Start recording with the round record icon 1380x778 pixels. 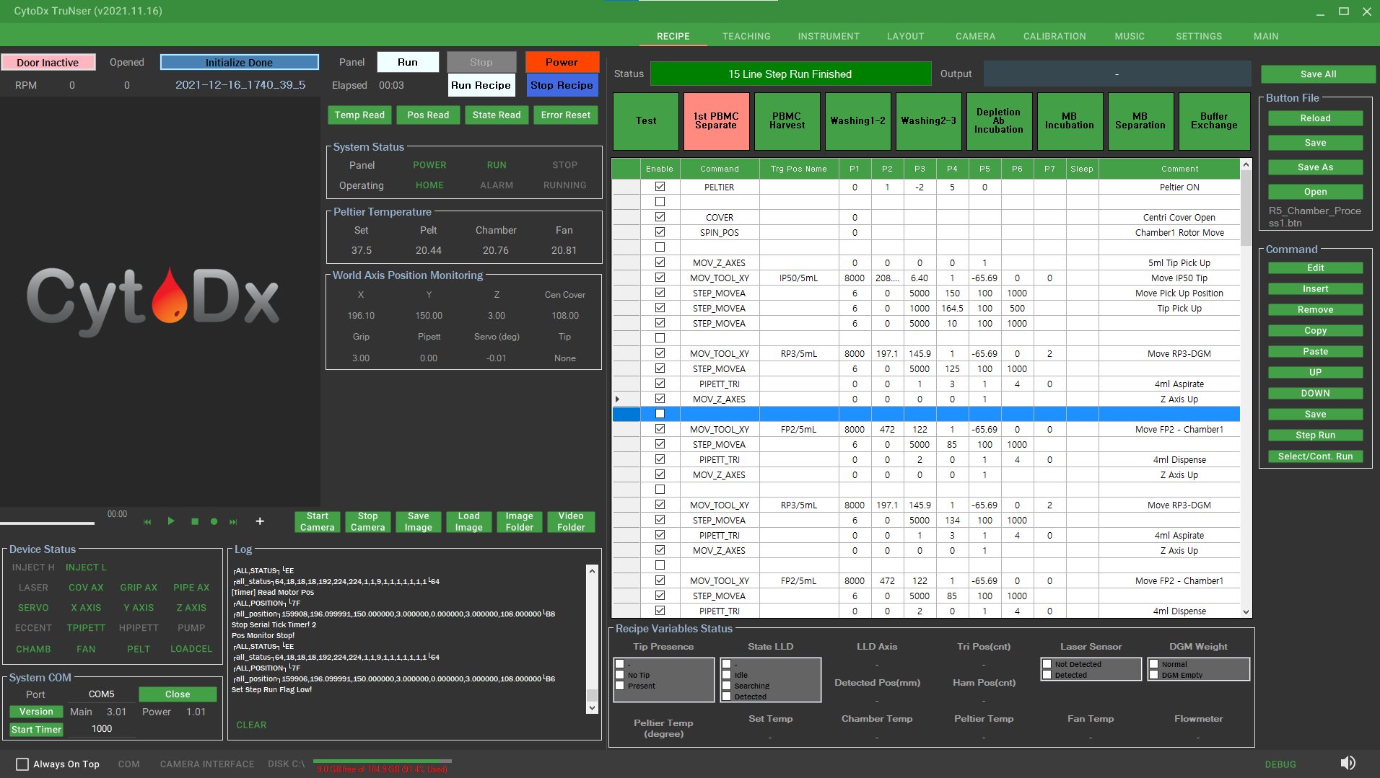click(x=214, y=521)
